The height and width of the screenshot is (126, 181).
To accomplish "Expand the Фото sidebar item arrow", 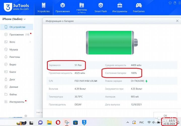I will point(30,42).
